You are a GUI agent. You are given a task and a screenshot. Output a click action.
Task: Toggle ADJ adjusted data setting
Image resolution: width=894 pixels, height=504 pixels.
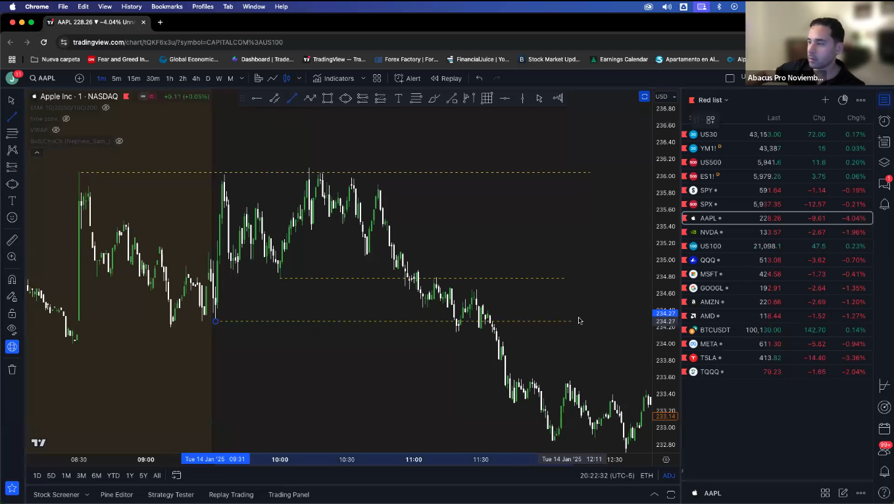(668, 476)
